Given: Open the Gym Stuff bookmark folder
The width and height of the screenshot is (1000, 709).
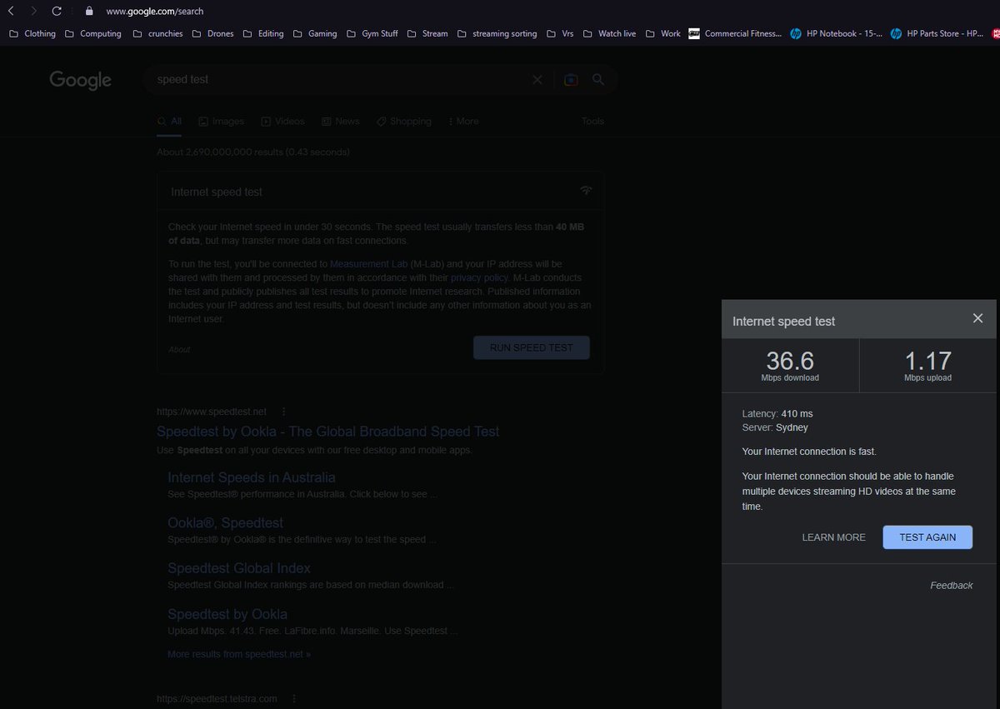Looking at the screenshot, I should [x=372, y=34].
